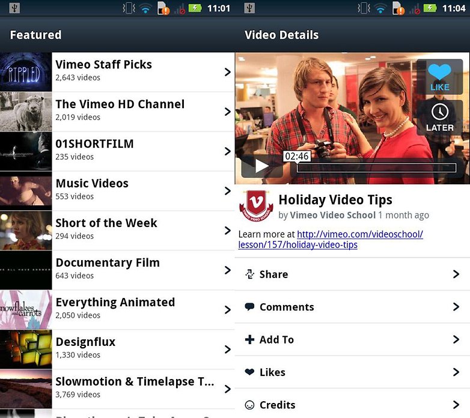This screenshot has width=470, height=418.
Task: Seek within the video progress bar
Action: coord(376,168)
